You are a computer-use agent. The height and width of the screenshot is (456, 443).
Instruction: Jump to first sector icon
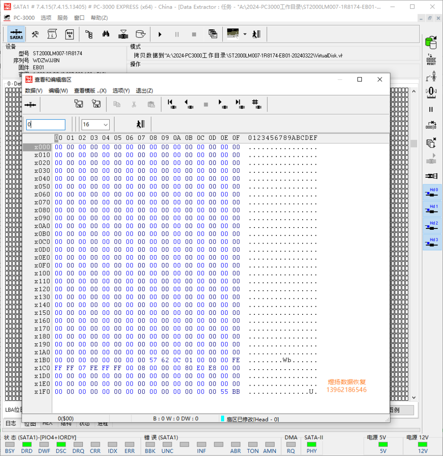172,104
